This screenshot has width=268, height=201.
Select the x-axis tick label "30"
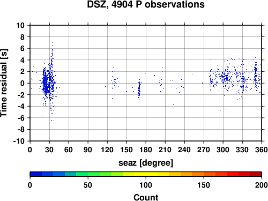pos(49,150)
